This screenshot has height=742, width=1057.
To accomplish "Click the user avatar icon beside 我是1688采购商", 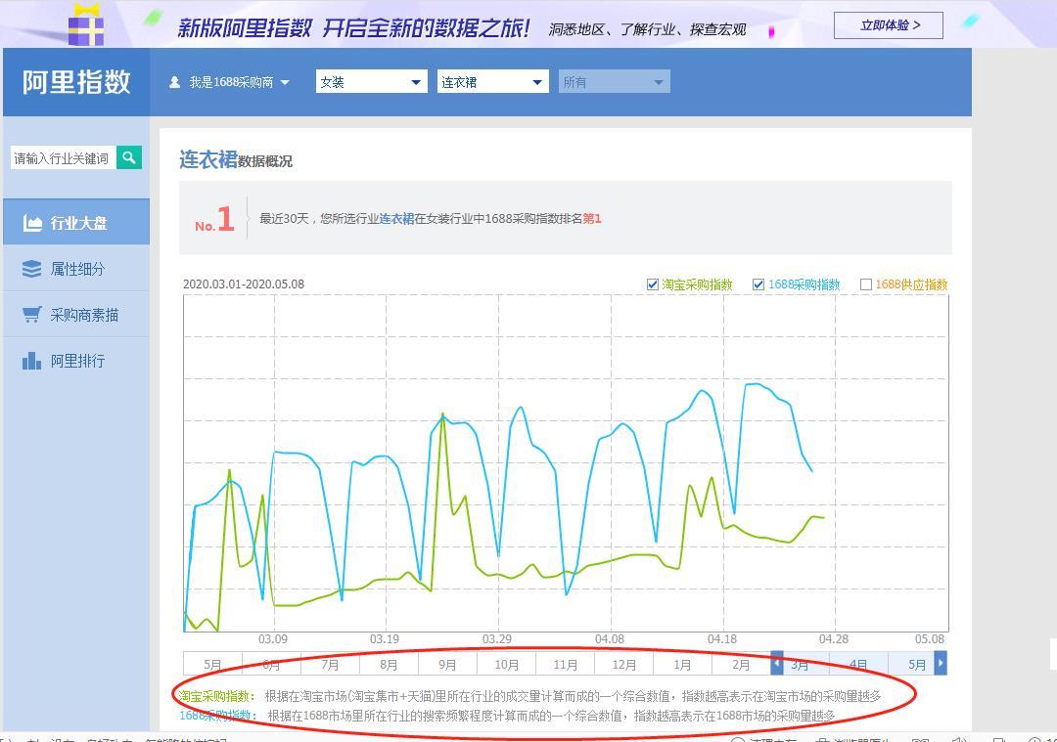I will pyautogui.click(x=174, y=82).
